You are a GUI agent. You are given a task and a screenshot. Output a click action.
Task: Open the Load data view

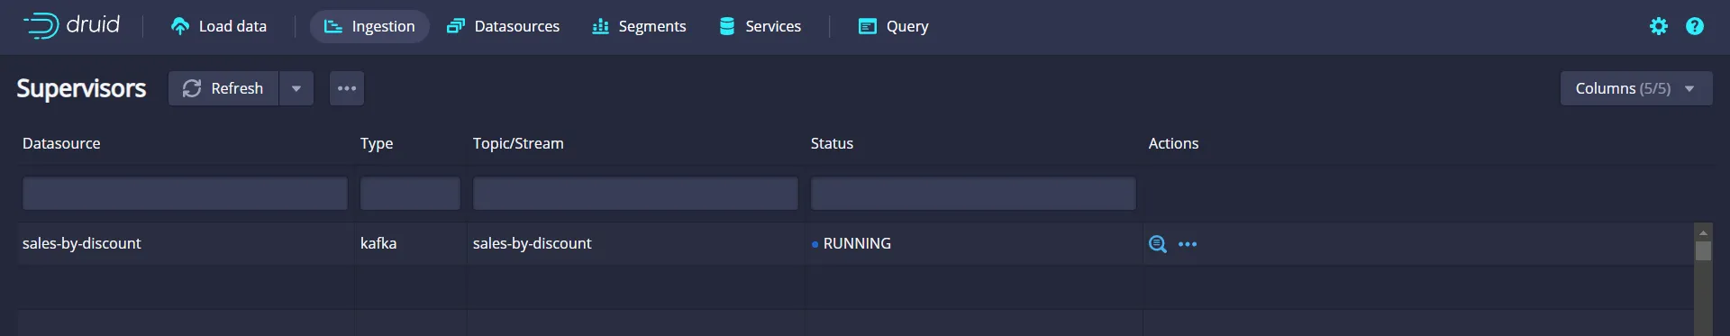click(219, 26)
